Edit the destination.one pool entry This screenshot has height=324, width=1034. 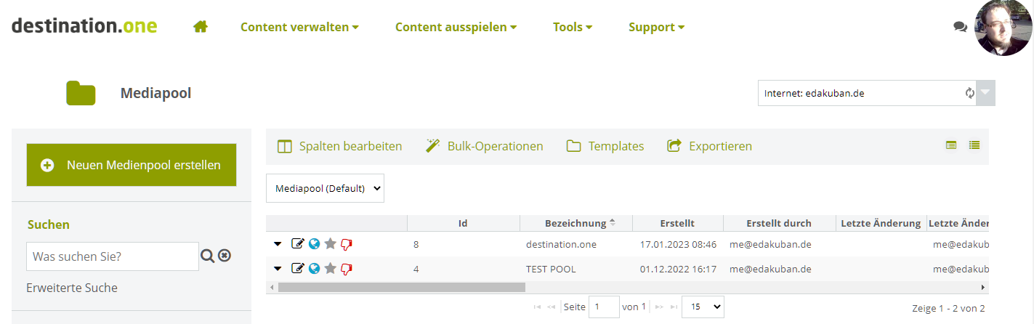tap(297, 244)
